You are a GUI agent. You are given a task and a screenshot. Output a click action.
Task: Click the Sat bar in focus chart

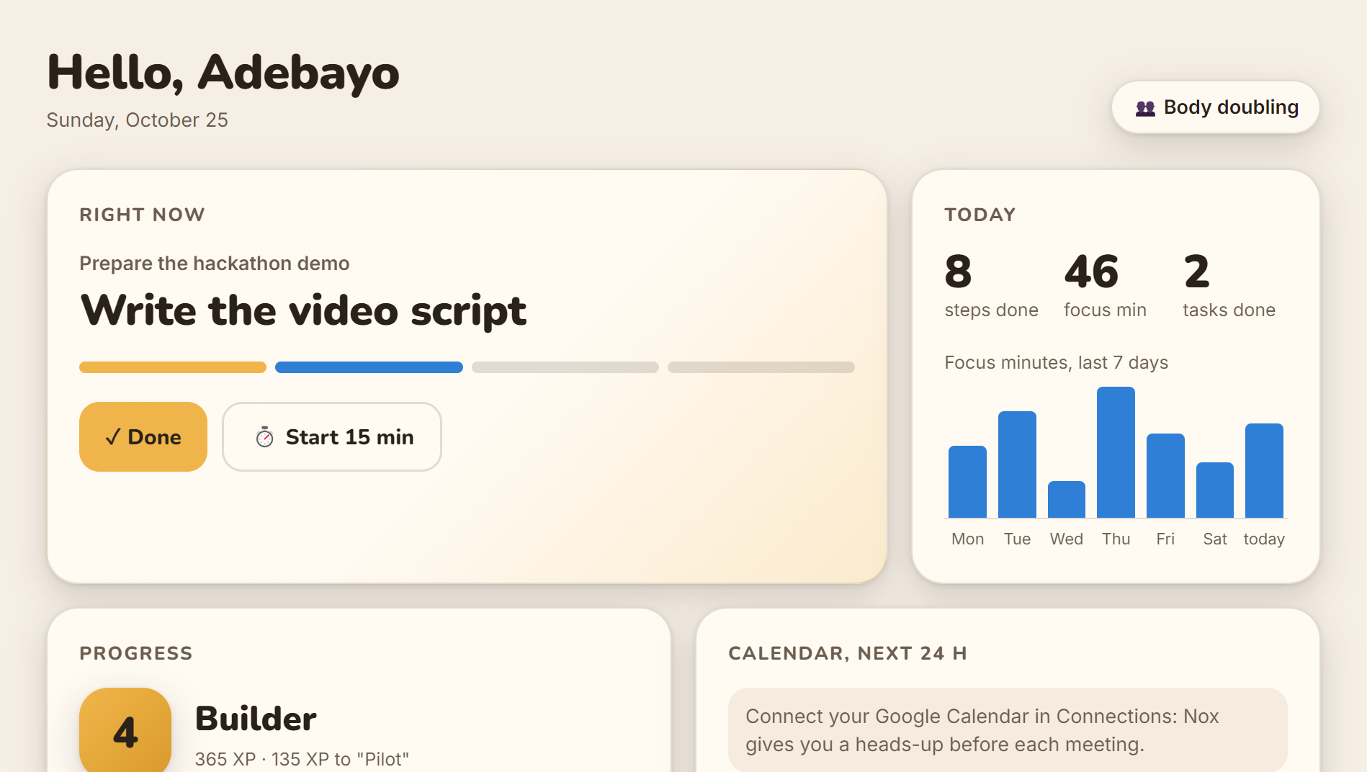tap(1215, 490)
